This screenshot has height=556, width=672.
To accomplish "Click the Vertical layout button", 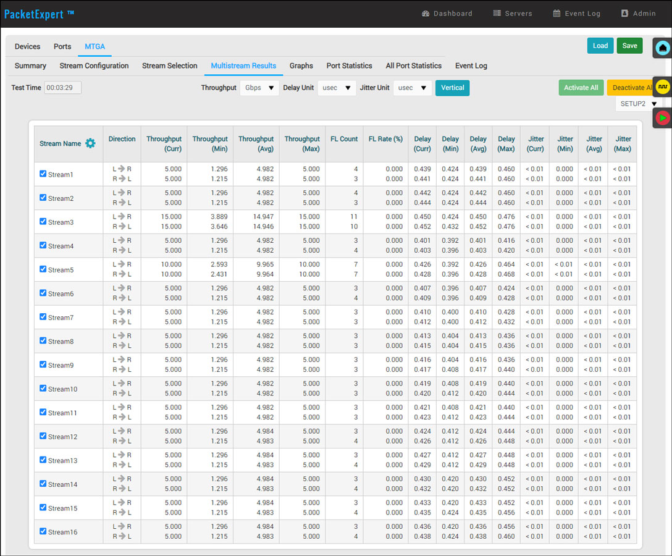I will tap(452, 88).
